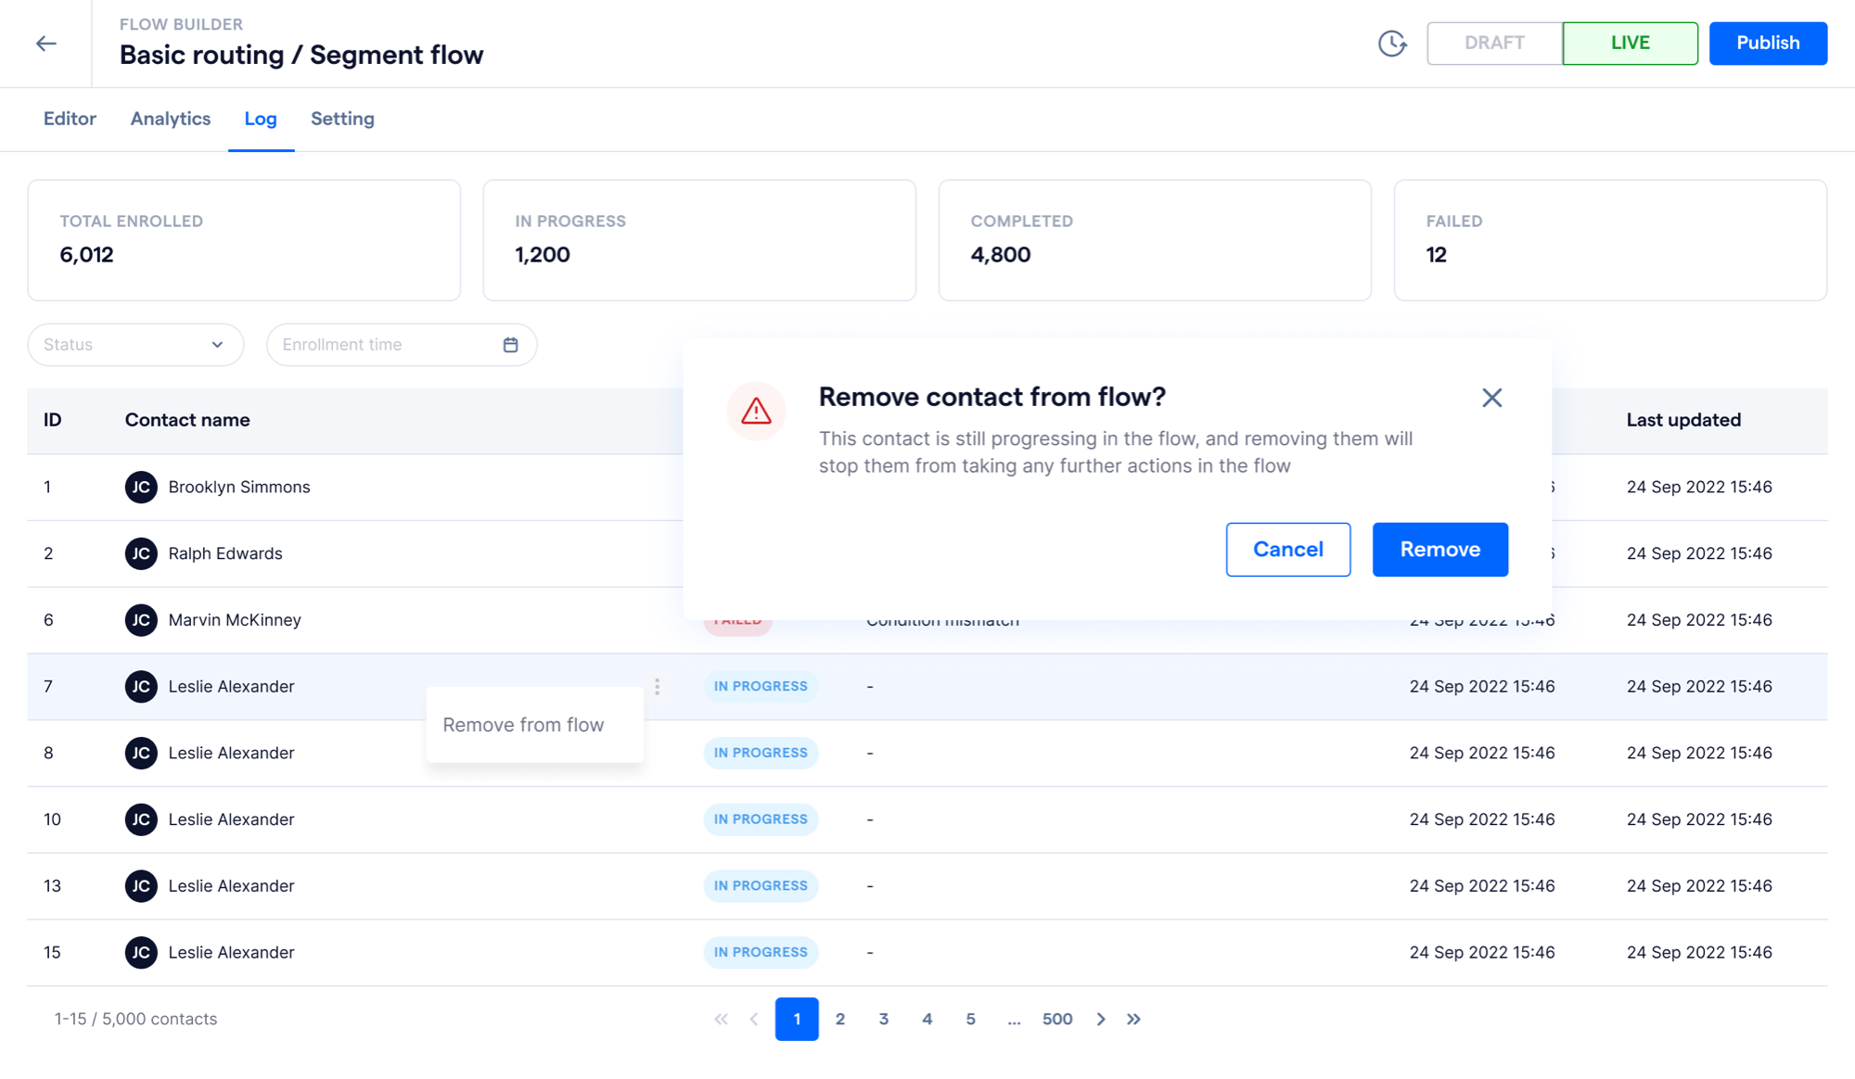The image size is (1855, 1079).
Task: Click Brooklyn Simmons avatar icon
Action: point(141,488)
